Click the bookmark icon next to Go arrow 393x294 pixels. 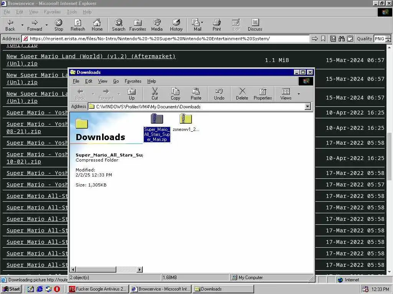(x=323, y=39)
